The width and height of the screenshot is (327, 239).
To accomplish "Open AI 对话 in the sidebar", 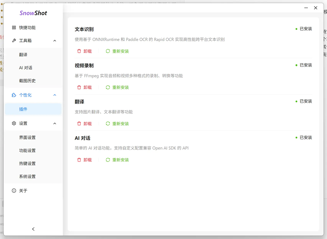I will click(33, 68).
